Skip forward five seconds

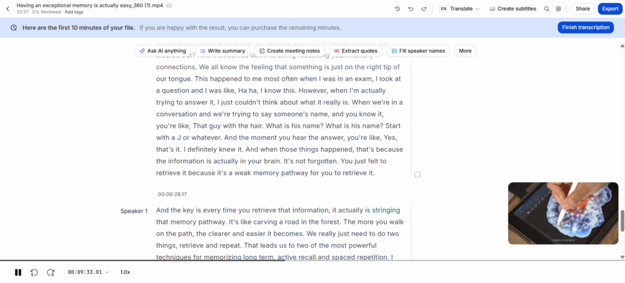click(51, 272)
